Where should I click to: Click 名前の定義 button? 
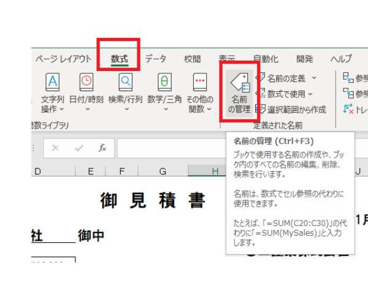[283, 78]
